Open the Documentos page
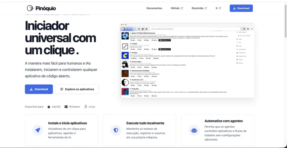This screenshot has height=148, width=287. pyautogui.click(x=154, y=8)
